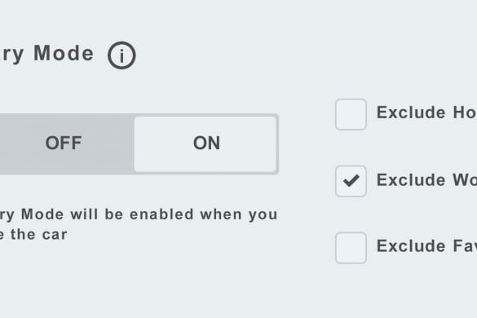The height and width of the screenshot is (318, 477).
Task: Select the Mode heading title
Action: [x=64, y=53]
